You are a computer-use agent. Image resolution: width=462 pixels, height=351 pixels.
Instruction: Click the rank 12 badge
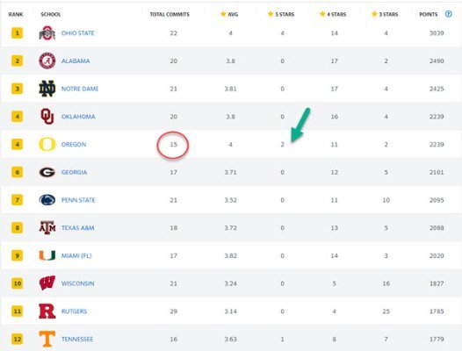point(17,339)
